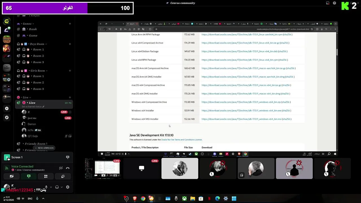Image resolution: width=361 pixels, height=203 pixels.
Task: Open the soundboard button in voice panel
Action: [63, 176]
